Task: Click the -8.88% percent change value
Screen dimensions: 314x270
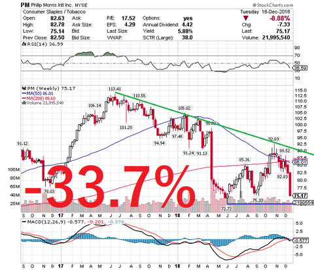Action: (280, 18)
